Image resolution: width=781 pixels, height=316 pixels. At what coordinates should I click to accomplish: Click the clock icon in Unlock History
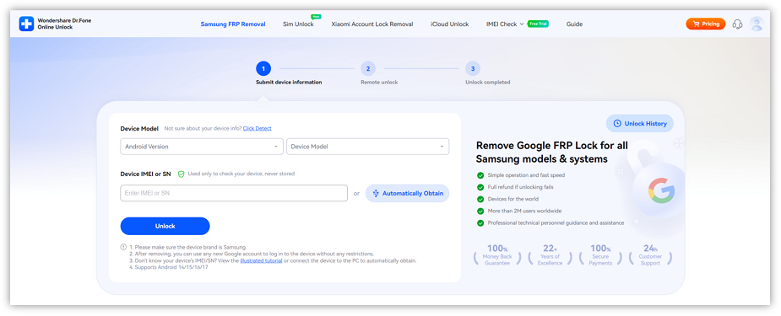(618, 123)
